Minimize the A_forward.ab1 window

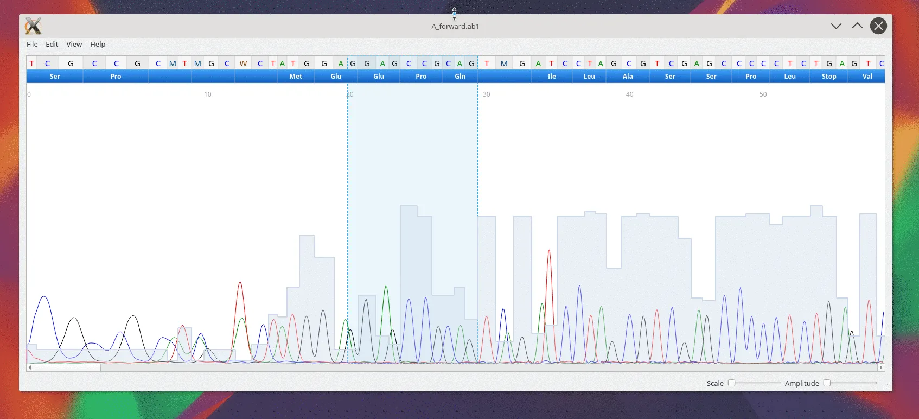point(836,26)
